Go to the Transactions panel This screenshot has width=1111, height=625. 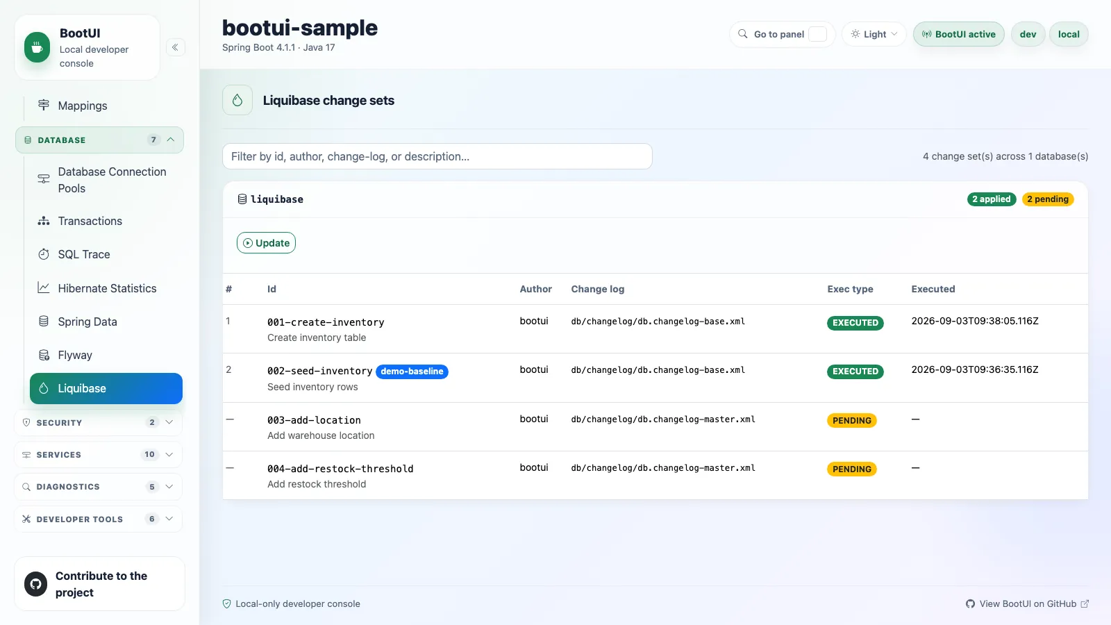click(106, 221)
